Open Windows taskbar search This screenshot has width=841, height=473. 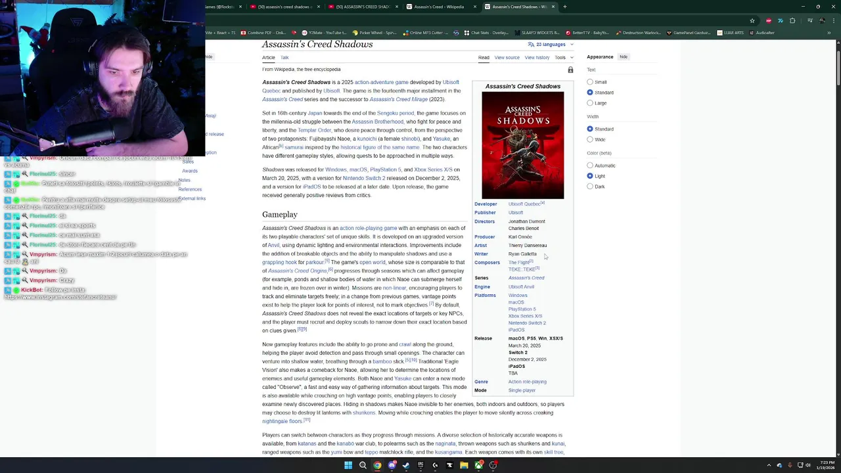click(x=363, y=465)
